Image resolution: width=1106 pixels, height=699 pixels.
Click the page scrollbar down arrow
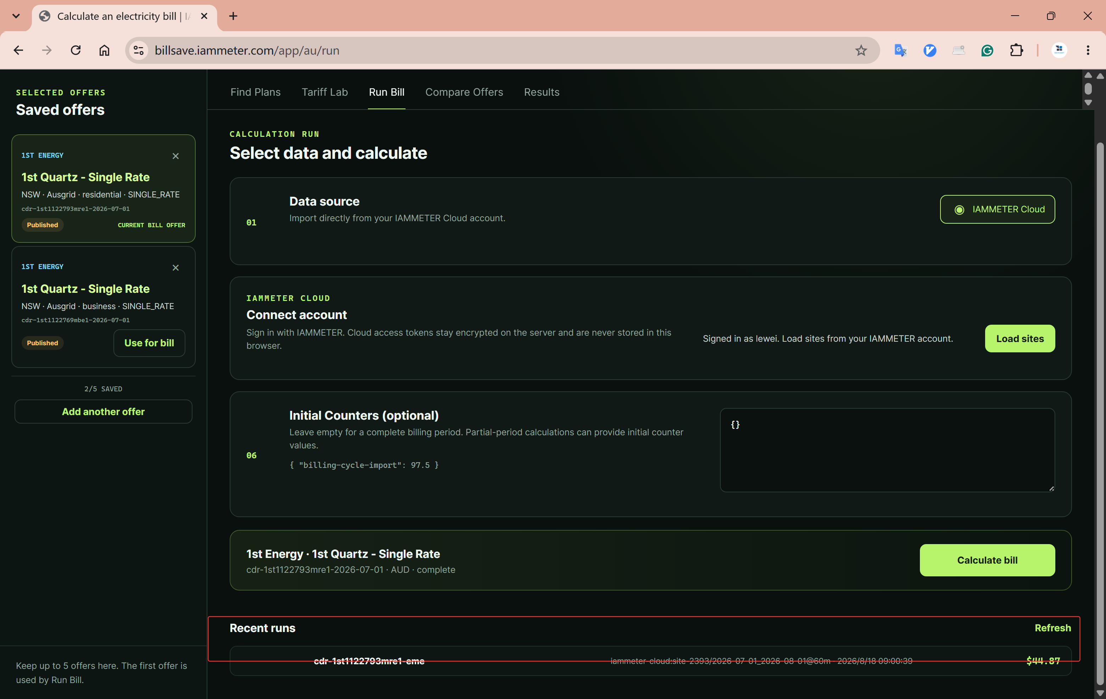click(1100, 693)
